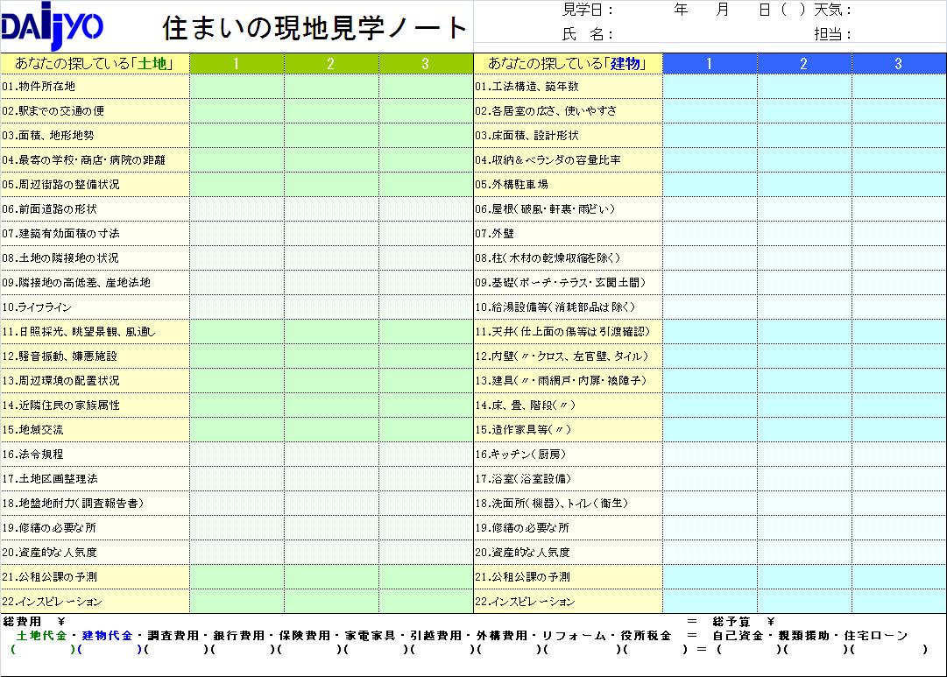This screenshot has height=677, width=947.
Task: Select row 10.給湯設備等(消耗部品は除く)
Action: (x=568, y=307)
